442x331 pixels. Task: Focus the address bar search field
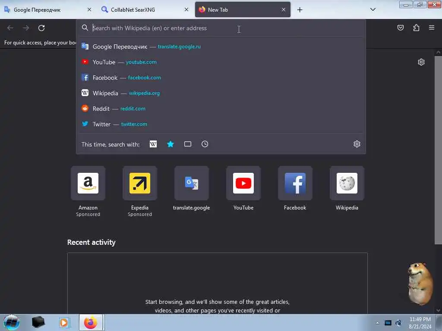221,28
